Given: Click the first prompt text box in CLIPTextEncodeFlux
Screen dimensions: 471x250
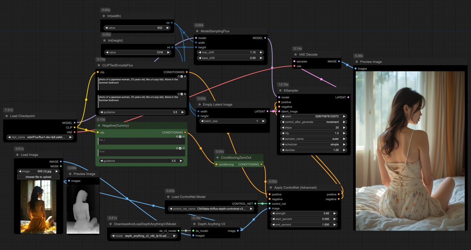Looking at the screenshot, I should click(142, 84).
